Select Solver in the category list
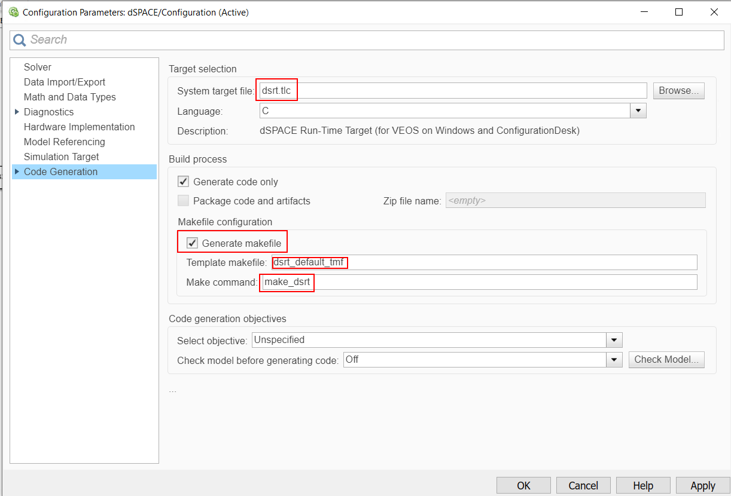731x496 pixels. click(38, 67)
